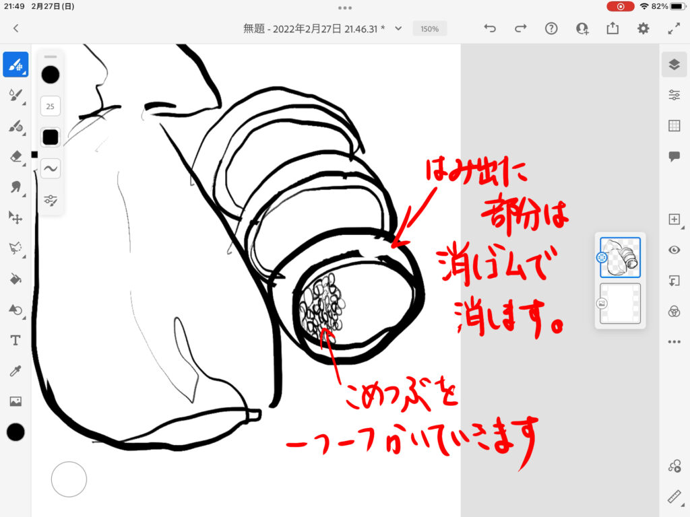Toggle layer visibility eye icon
Viewport: 690px width, 517px height.
coord(674,250)
